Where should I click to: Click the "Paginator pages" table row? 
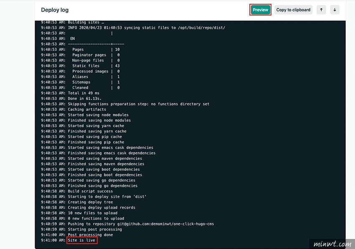point(80,55)
